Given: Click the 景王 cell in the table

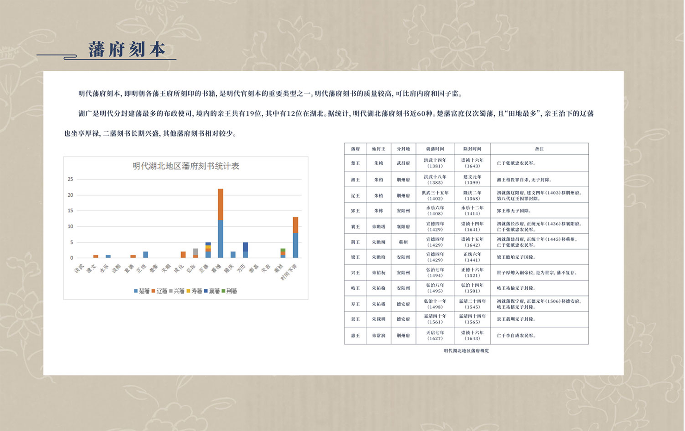Looking at the screenshot, I should coord(355,319).
